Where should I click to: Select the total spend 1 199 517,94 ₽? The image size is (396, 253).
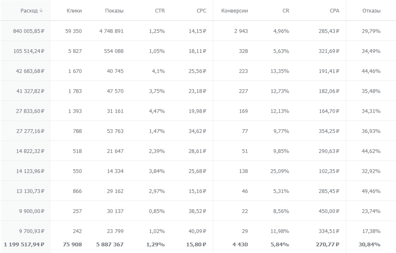(24, 244)
